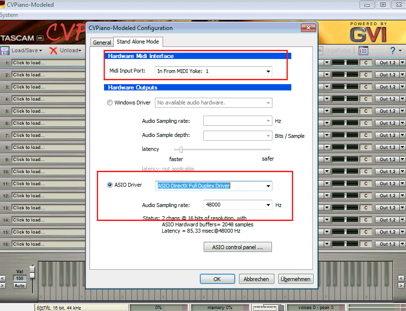Expand the Unload dropdown arrow

click(x=80, y=51)
